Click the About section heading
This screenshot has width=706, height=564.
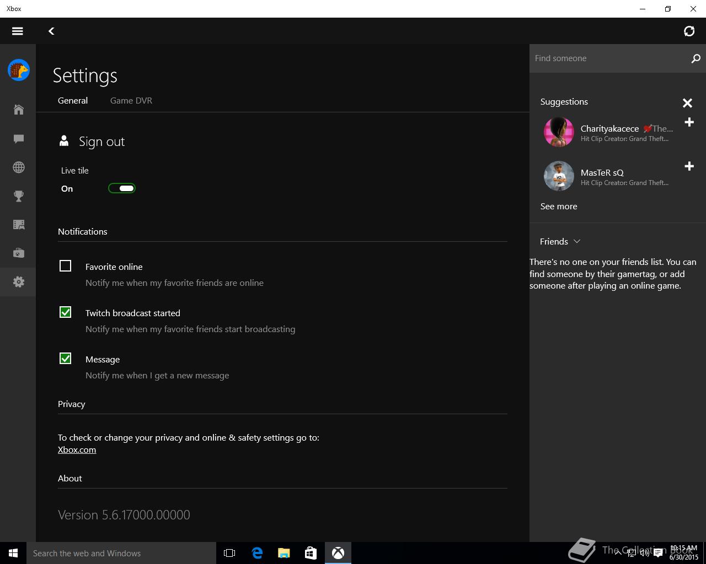pyautogui.click(x=70, y=478)
